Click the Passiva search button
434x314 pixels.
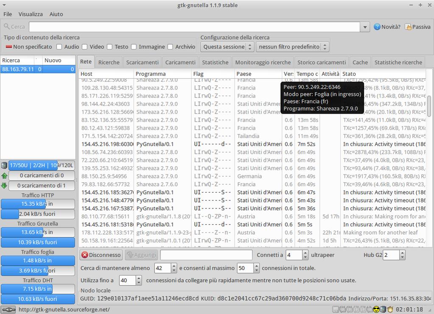tap(417, 27)
